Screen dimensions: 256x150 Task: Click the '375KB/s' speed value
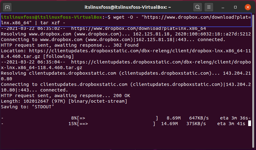(196, 124)
